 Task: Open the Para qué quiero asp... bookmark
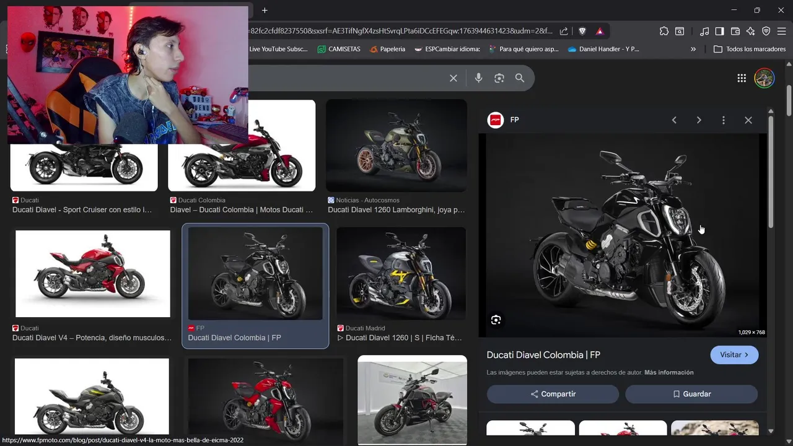(524, 49)
